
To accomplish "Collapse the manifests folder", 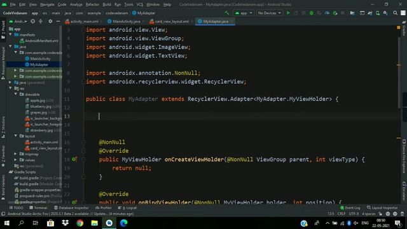I will click(x=11, y=34).
